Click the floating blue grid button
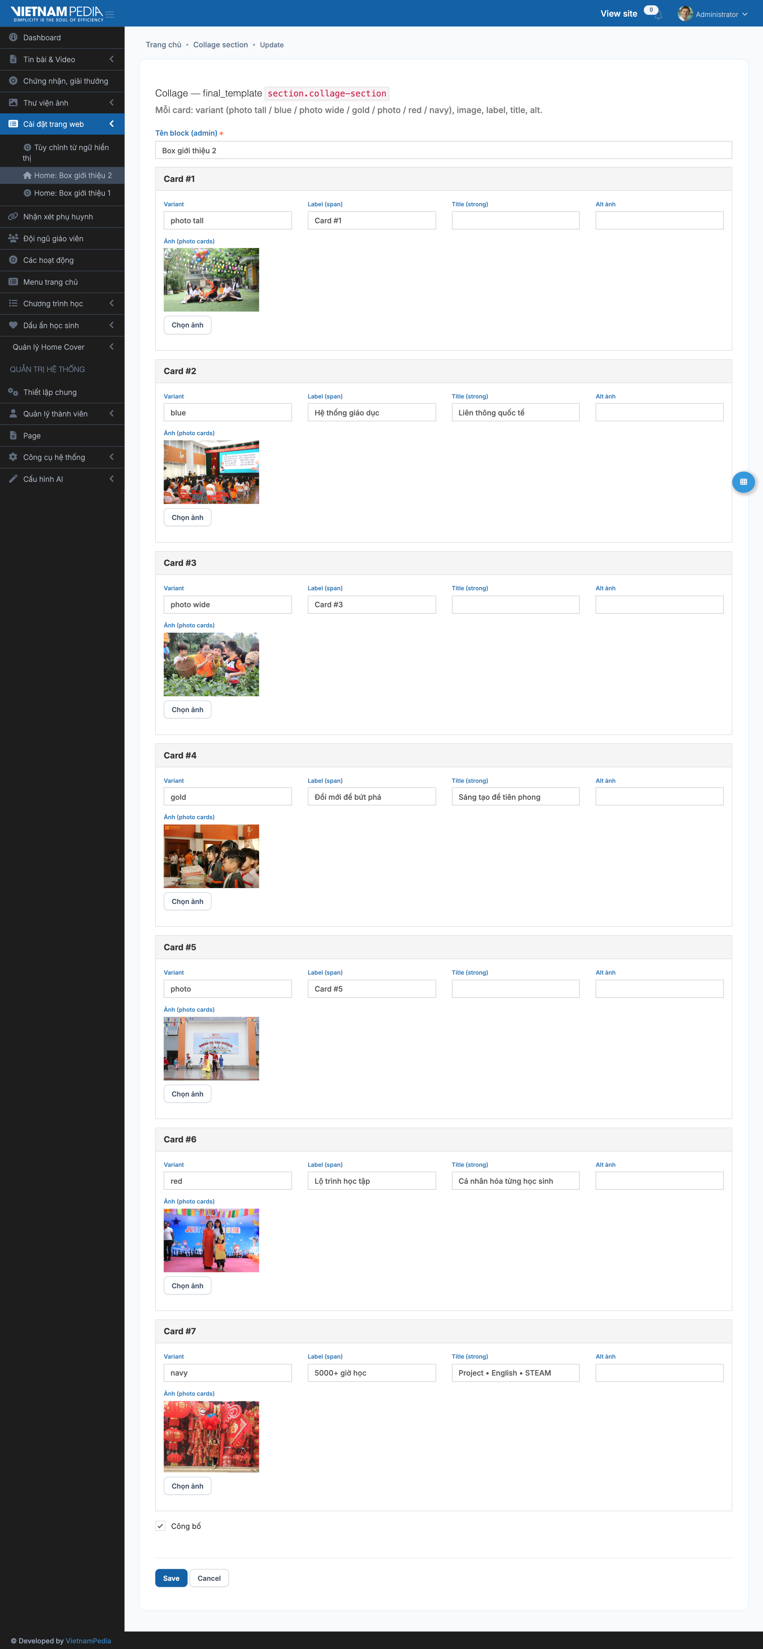 pyautogui.click(x=743, y=481)
